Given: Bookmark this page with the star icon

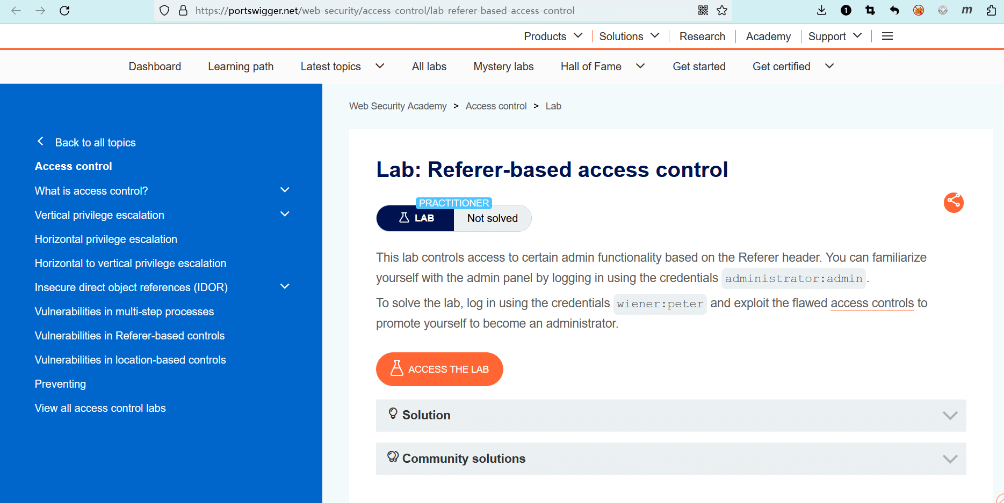Looking at the screenshot, I should pyautogui.click(x=722, y=10).
